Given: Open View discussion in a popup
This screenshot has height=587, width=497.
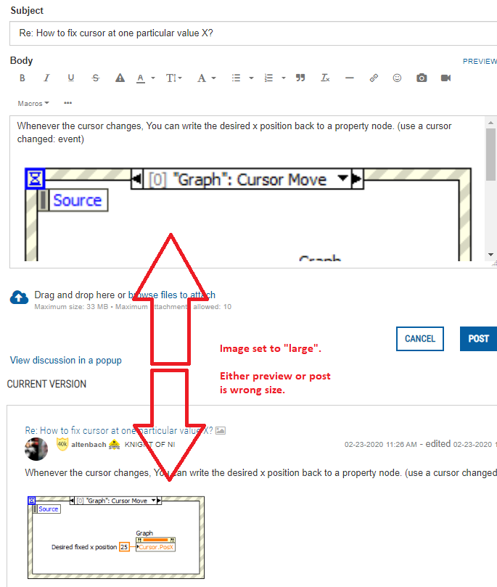Looking at the screenshot, I should pyautogui.click(x=66, y=360).
